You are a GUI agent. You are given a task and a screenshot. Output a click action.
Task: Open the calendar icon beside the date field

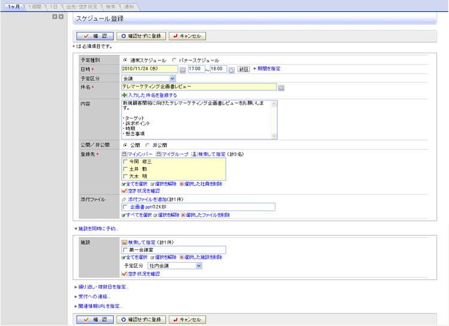click(183, 70)
